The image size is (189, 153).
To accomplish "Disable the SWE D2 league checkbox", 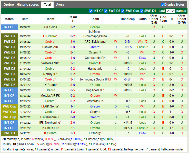I will 106,11.
